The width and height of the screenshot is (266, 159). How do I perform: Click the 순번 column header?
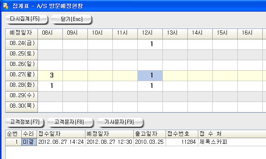(x=13, y=134)
